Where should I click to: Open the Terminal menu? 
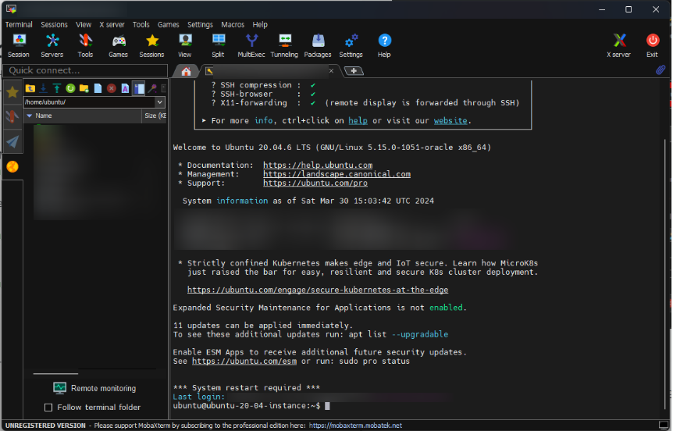click(19, 24)
